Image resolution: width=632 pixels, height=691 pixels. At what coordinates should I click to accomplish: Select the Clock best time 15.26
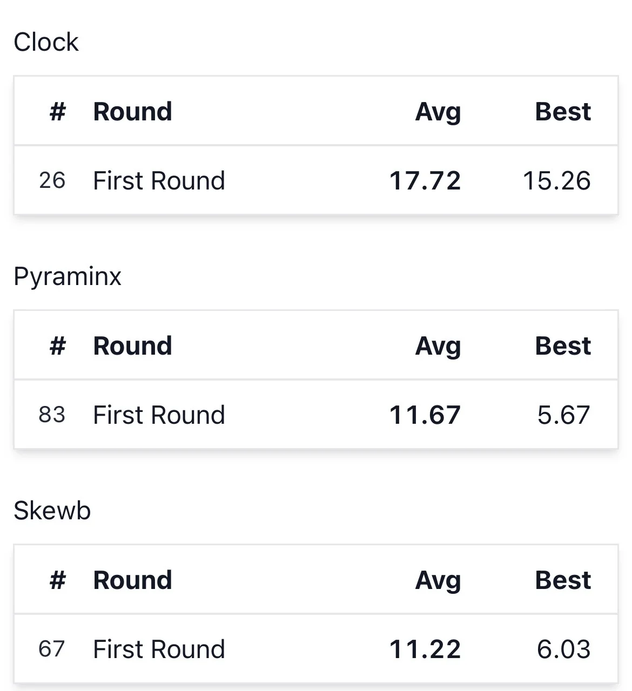557,181
